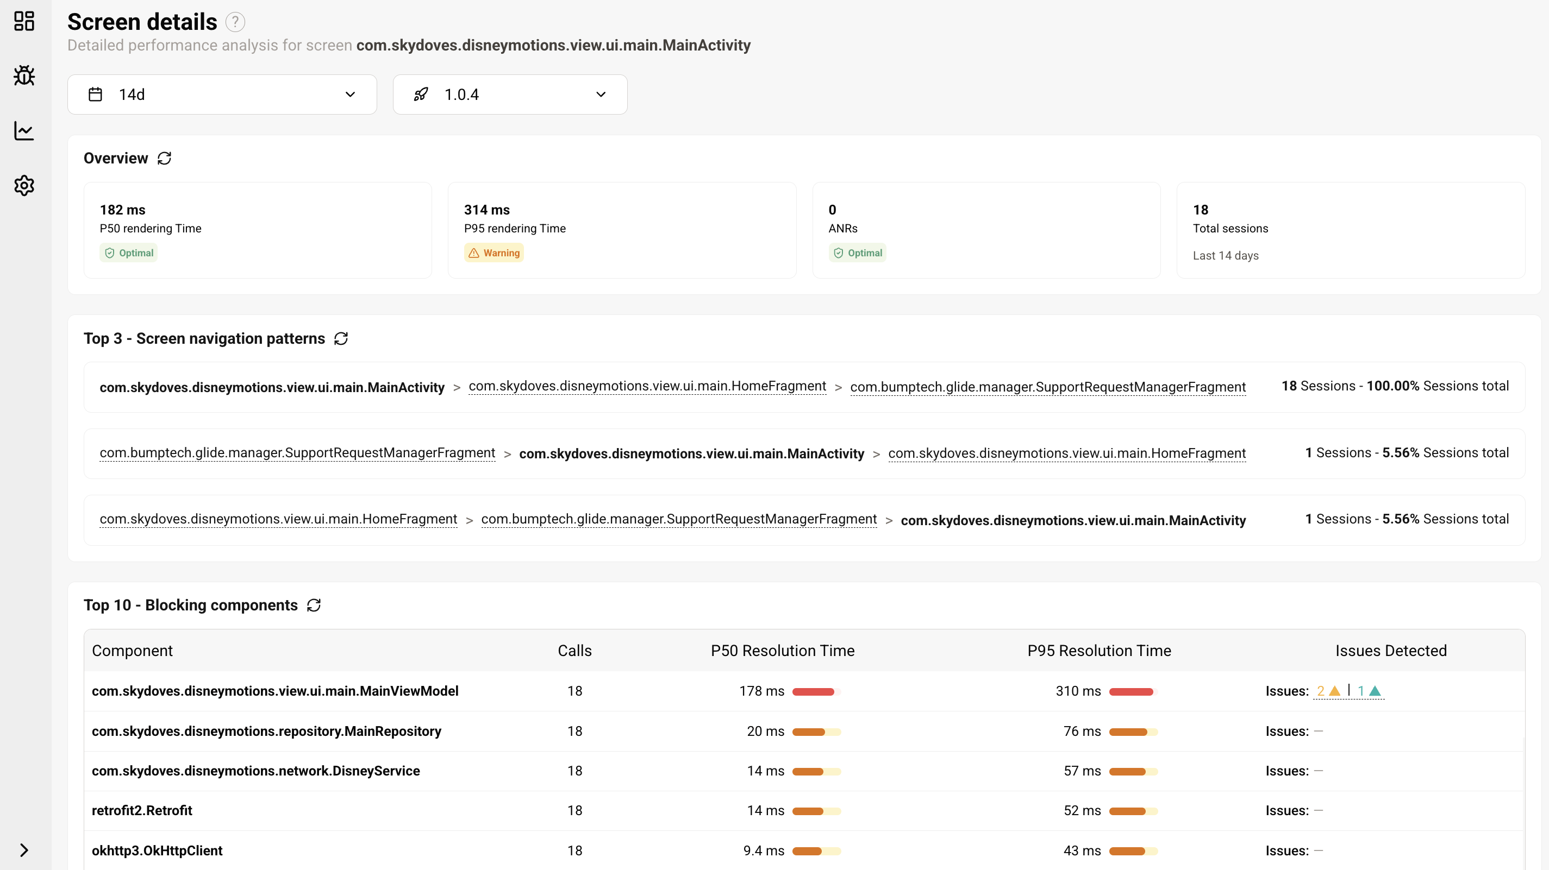Refresh the Overview section

(164, 158)
